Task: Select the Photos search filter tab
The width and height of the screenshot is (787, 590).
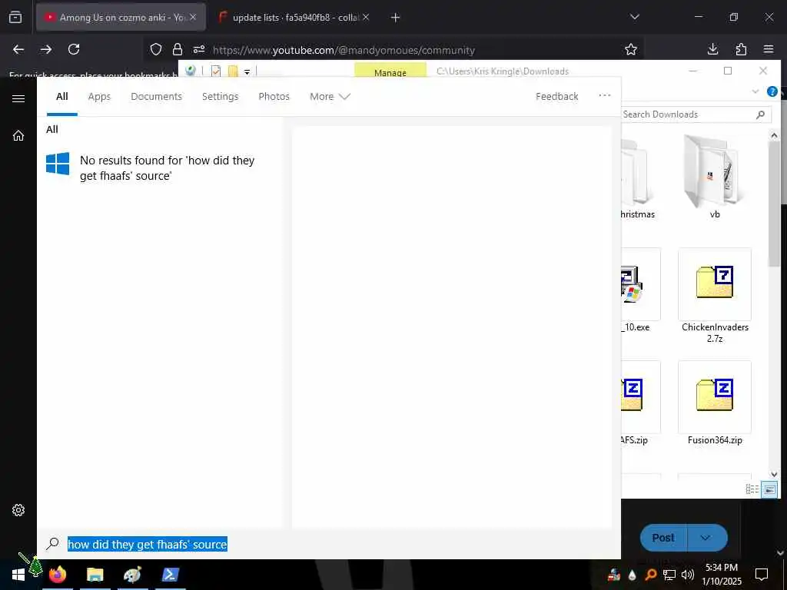Action: [274, 96]
